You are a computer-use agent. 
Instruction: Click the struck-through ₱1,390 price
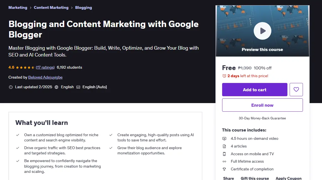(x=245, y=68)
